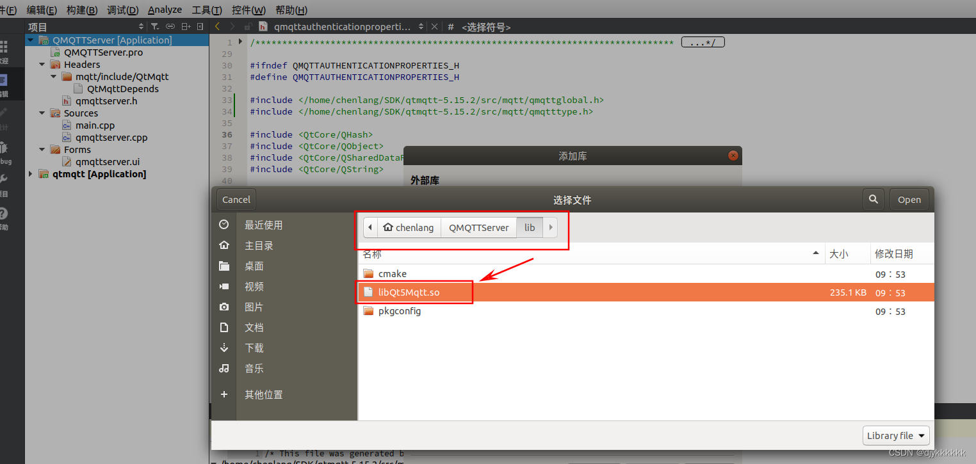Open the search icon in the file dialog
This screenshot has height=464, width=976.
(x=873, y=199)
